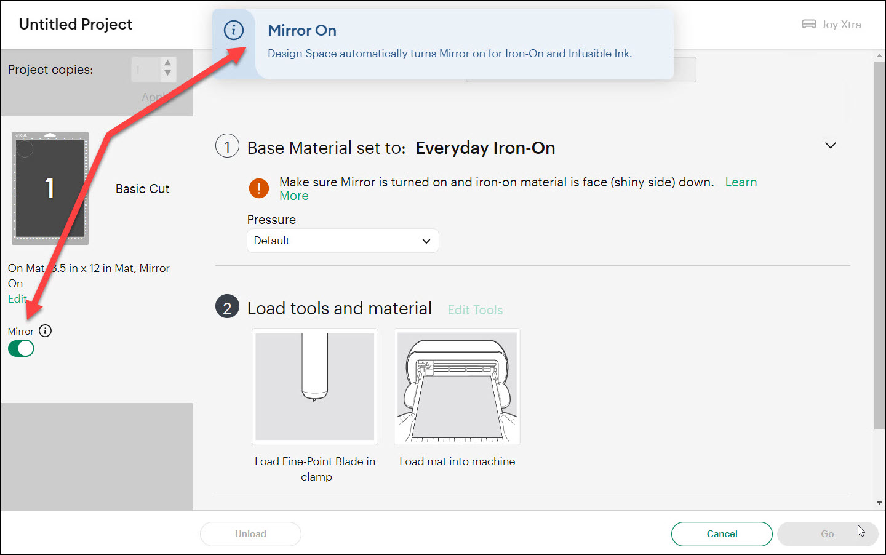The image size is (886, 555).
Task: Click the info icon in Mirror On banner
Action: [x=234, y=30]
